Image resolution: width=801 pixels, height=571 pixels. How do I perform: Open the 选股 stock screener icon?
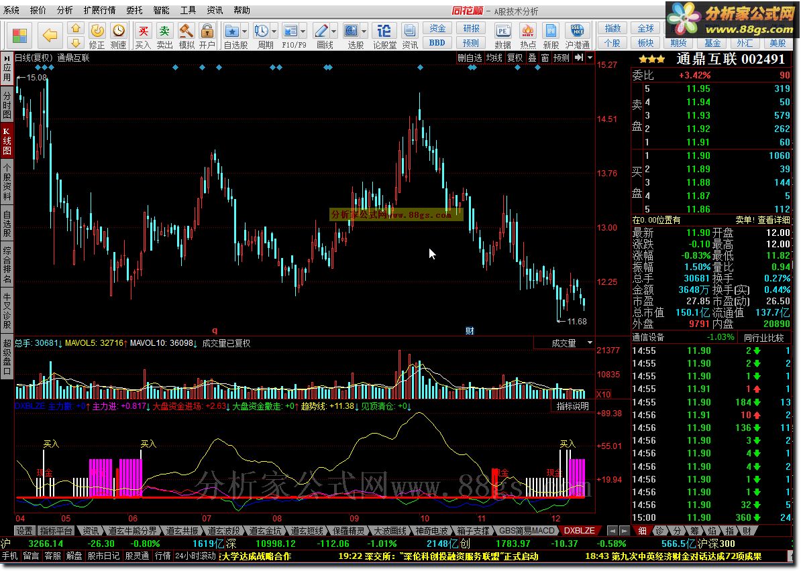tap(351, 31)
